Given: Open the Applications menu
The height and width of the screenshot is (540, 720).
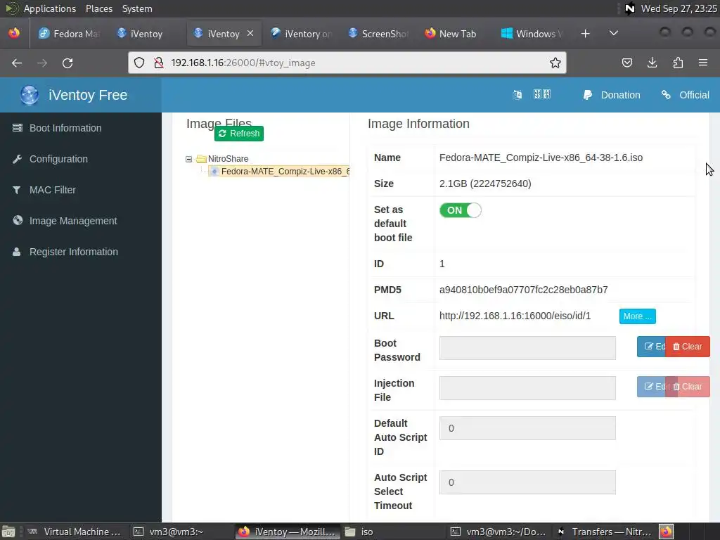Looking at the screenshot, I should click(50, 8).
